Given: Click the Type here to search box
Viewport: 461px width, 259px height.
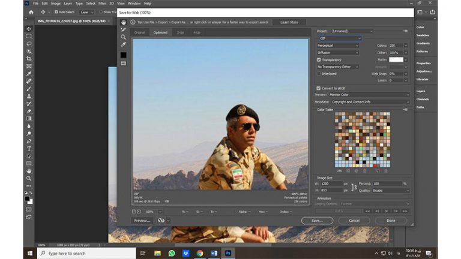Looking at the screenshot, I should (x=86, y=253).
